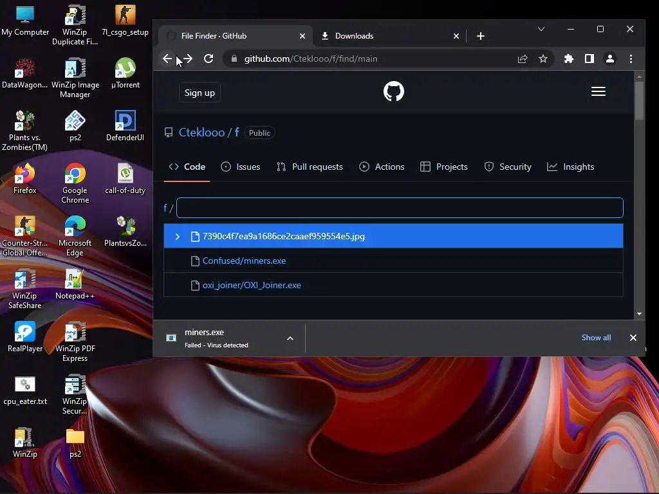Click the address bar URL
The height and width of the screenshot is (494, 659).
pos(311,59)
